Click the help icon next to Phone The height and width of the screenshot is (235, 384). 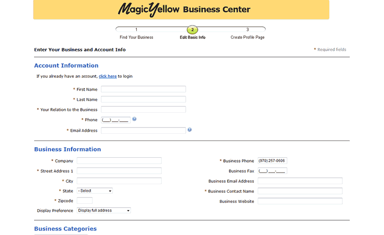click(x=134, y=119)
